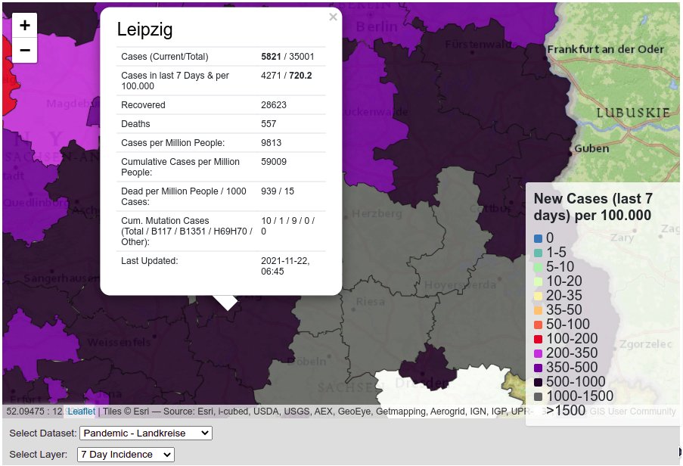Click the yellow 20-35 legend swatch
Viewport: 683px width, 466px height.
(x=538, y=296)
